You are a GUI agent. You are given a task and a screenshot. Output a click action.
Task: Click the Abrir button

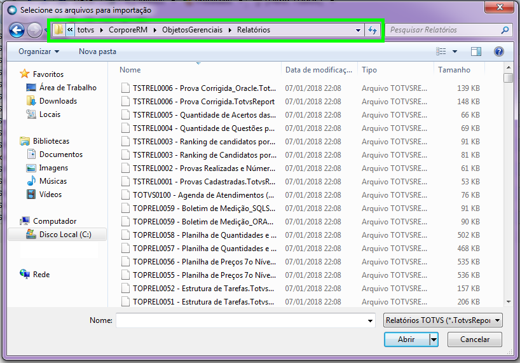[x=407, y=339]
